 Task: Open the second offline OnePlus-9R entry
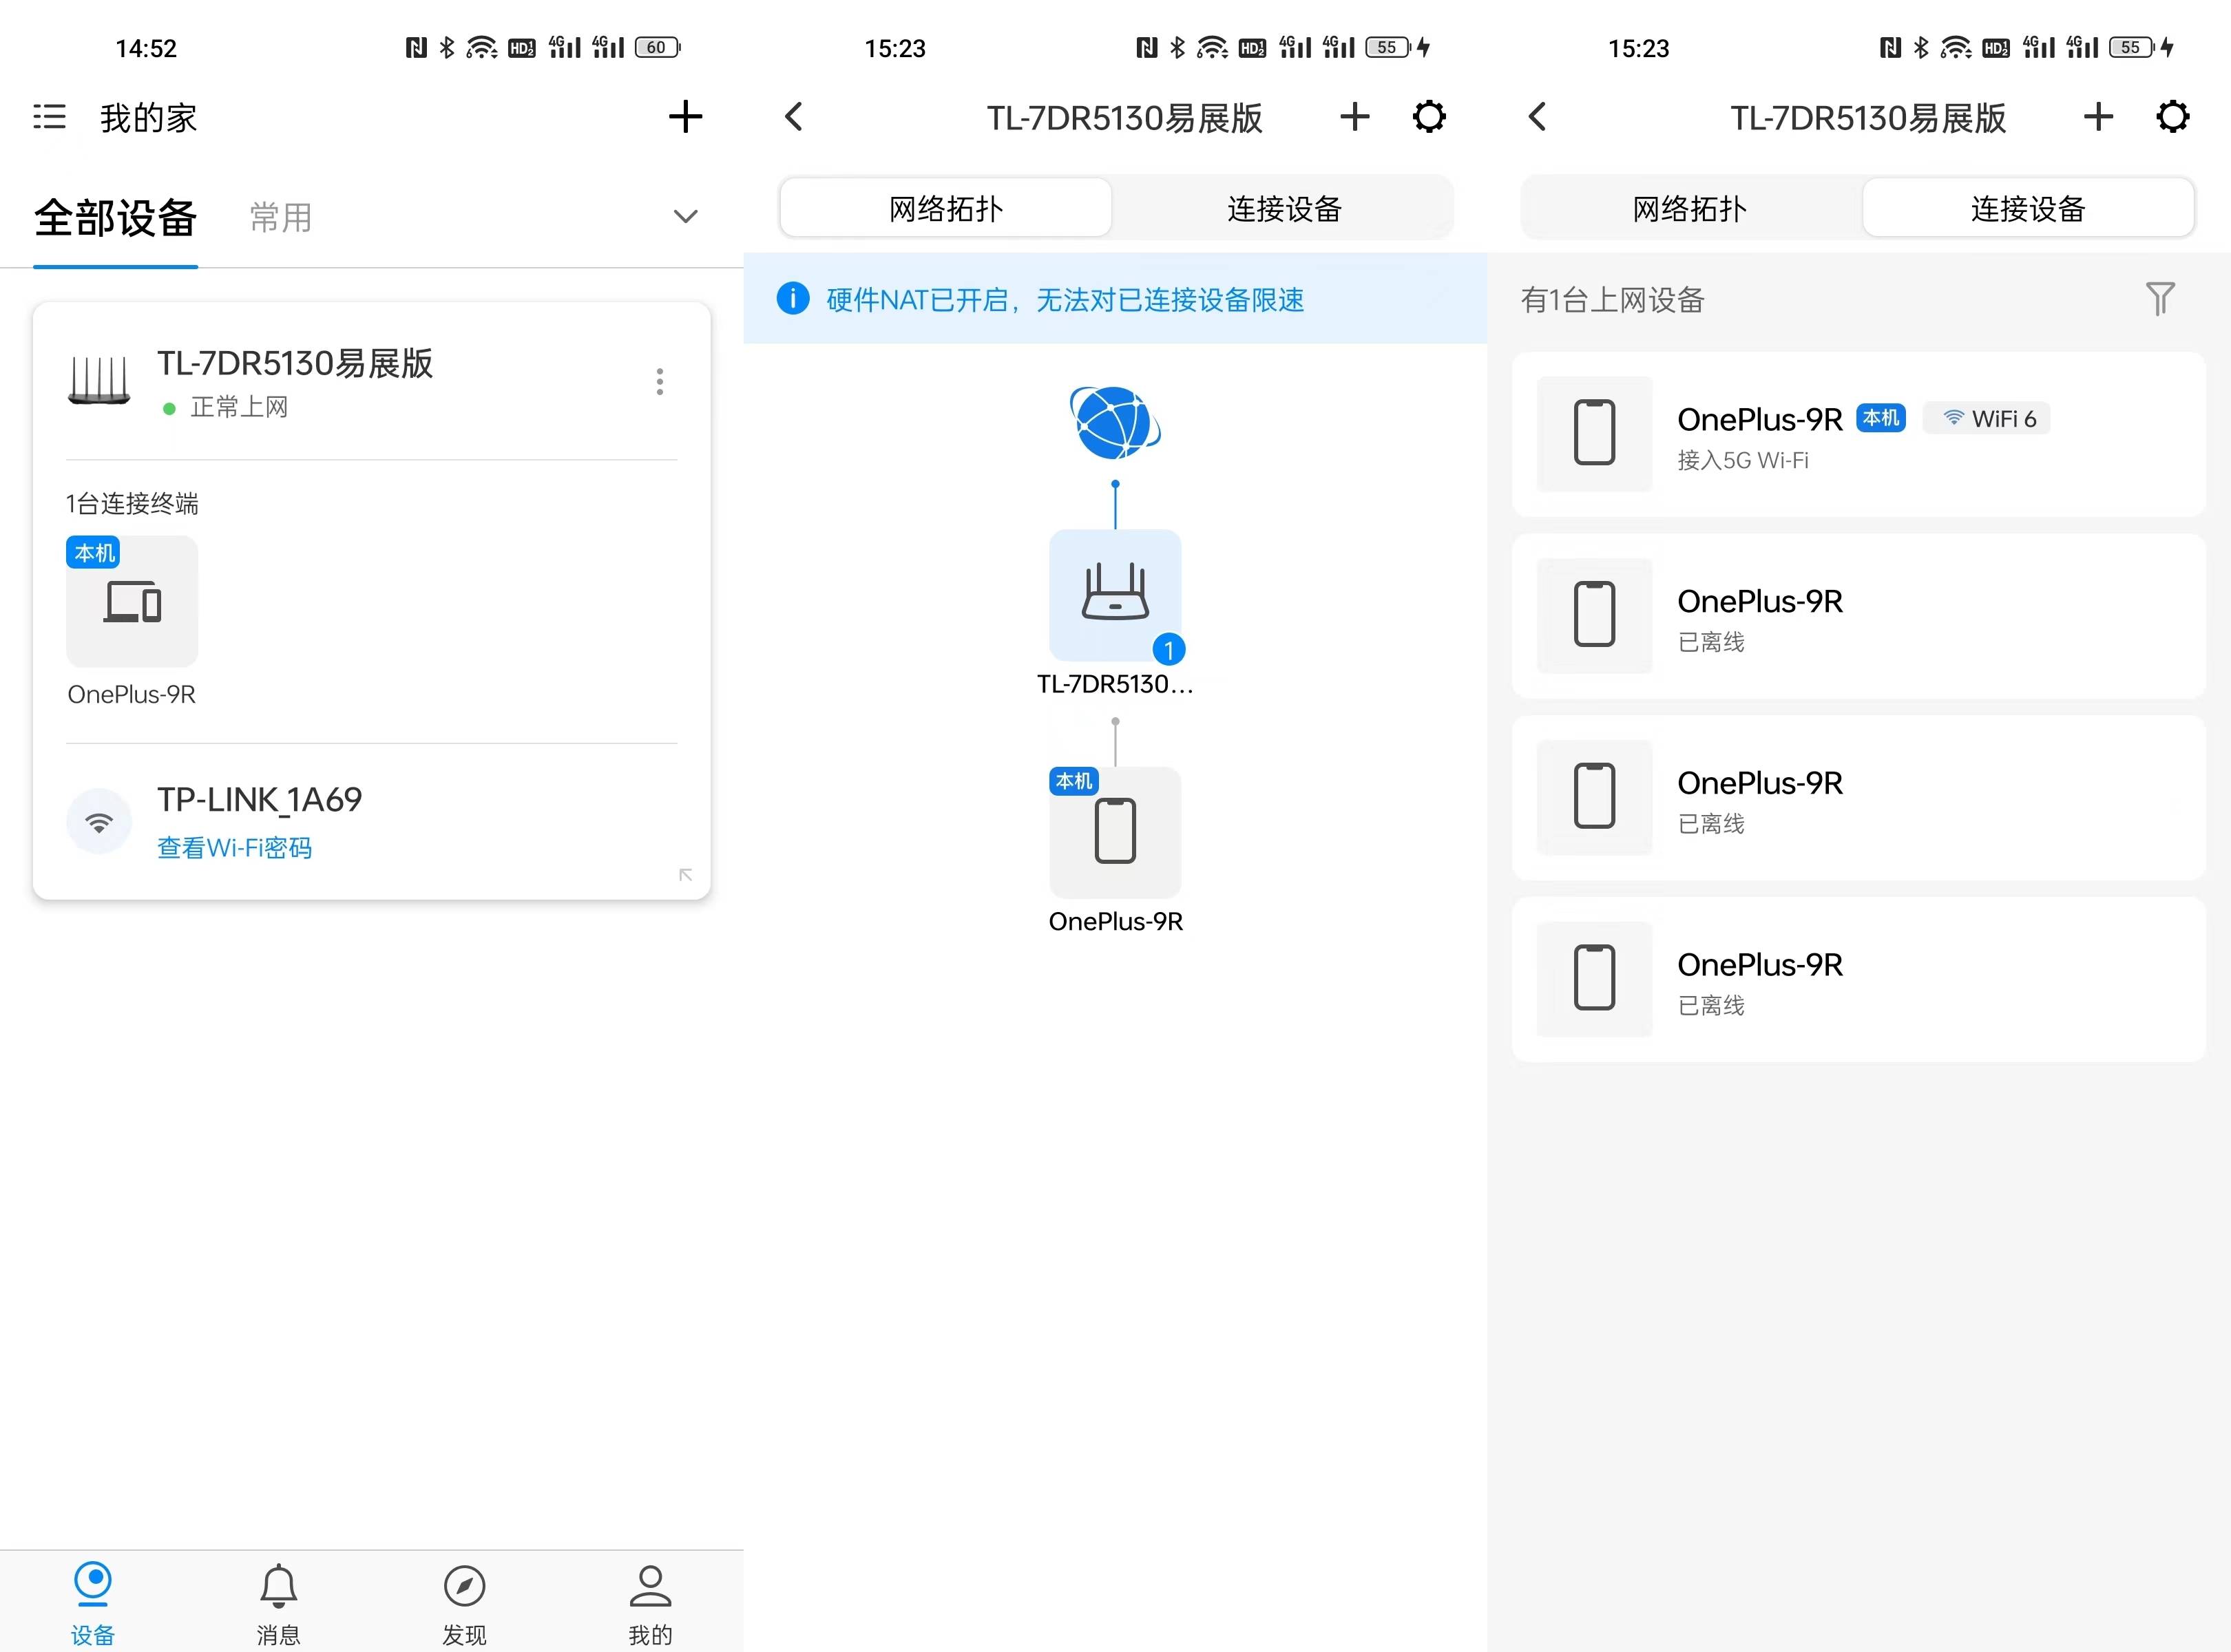tap(1859, 798)
